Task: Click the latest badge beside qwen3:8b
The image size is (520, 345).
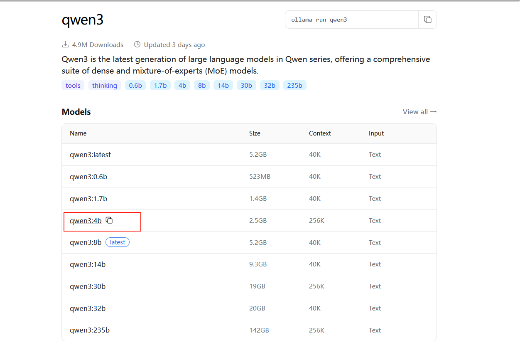Action: 118,242
